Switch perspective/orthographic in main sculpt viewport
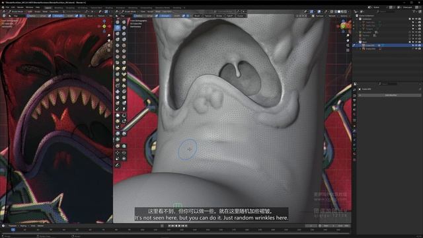 348,50
